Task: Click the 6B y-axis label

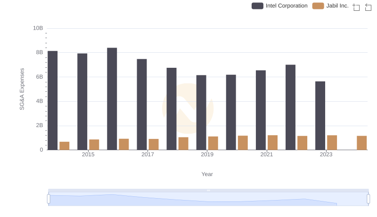Action: 40,77
